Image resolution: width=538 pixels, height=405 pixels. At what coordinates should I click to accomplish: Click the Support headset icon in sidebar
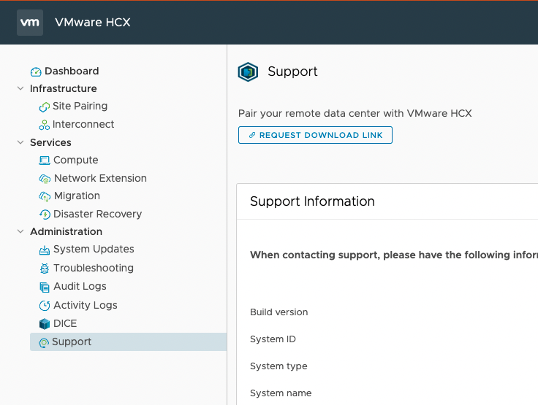[x=44, y=343]
